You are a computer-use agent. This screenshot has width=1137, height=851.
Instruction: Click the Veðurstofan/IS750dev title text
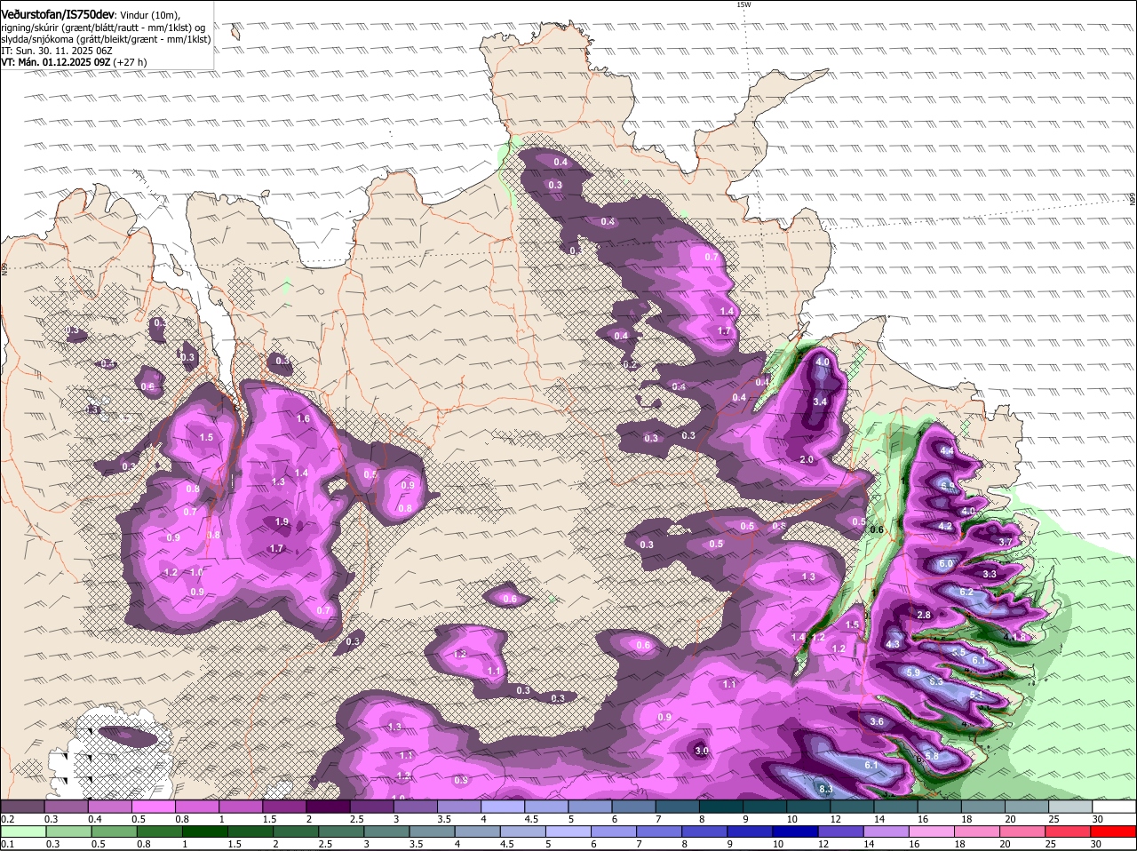59,13
